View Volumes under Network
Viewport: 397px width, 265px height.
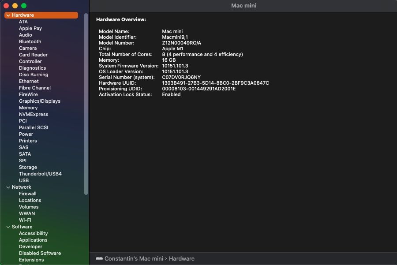click(x=29, y=206)
